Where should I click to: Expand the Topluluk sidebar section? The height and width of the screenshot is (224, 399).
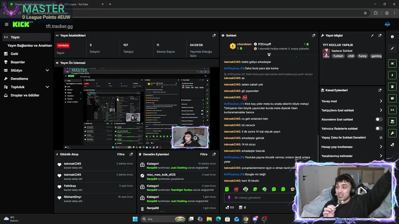pos(47,87)
